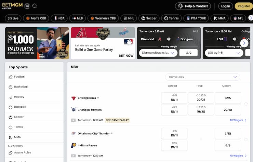Click the Oklahoma City Thunder logo
Screen dimensions: 253x162
coord(74,133)
